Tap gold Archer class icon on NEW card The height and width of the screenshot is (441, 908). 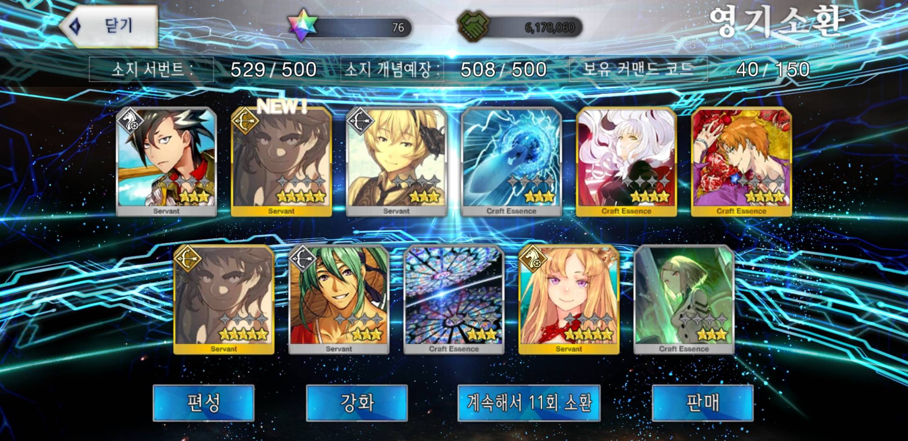245,121
